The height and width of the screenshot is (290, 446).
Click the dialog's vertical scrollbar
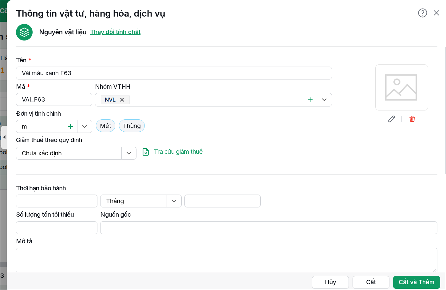pyautogui.click(x=444, y=110)
